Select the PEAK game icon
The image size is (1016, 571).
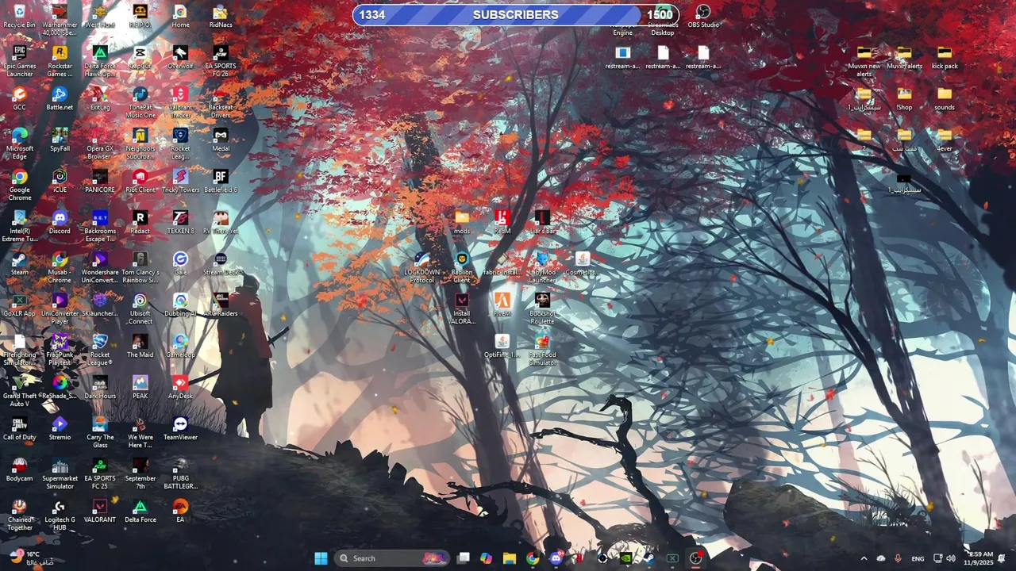pos(140,387)
